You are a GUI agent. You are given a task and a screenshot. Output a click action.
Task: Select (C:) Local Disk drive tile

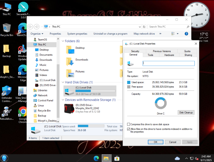pyautogui.click(x=90, y=91)
